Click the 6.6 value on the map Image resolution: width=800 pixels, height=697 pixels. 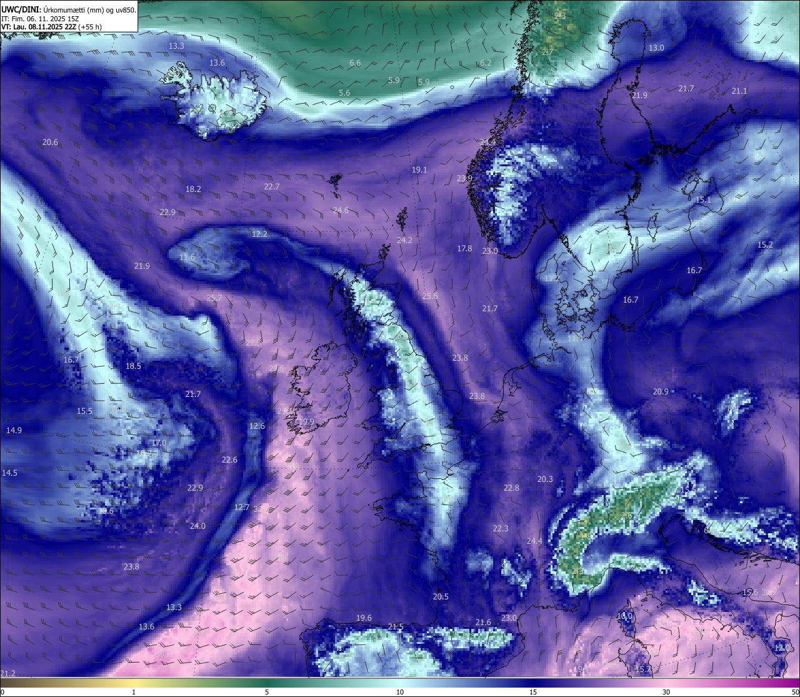[x=355, y=63]
